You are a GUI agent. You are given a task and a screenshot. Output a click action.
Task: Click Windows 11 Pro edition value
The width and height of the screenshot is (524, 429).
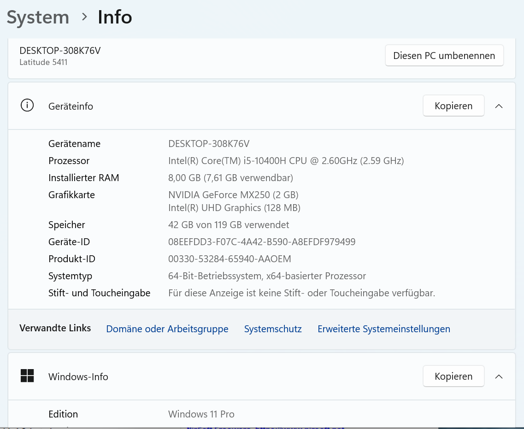click(x=201, y=414)
